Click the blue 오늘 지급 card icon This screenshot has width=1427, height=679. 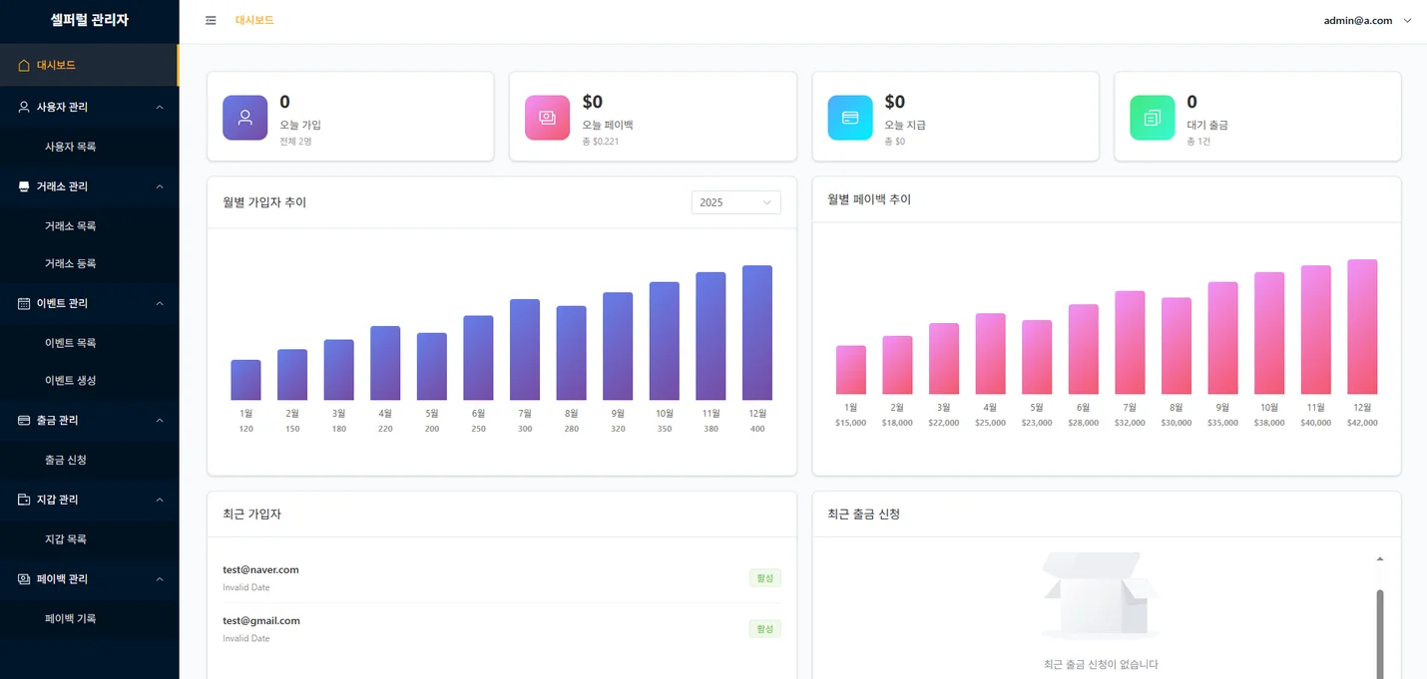(850, 118)
